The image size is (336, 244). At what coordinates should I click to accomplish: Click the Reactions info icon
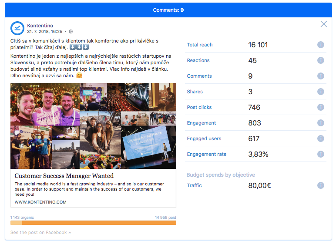[x=321, y=60]
